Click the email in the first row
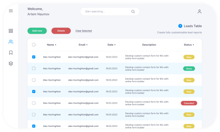The height and width of the screenshot is (132, 220). point(83,57)
